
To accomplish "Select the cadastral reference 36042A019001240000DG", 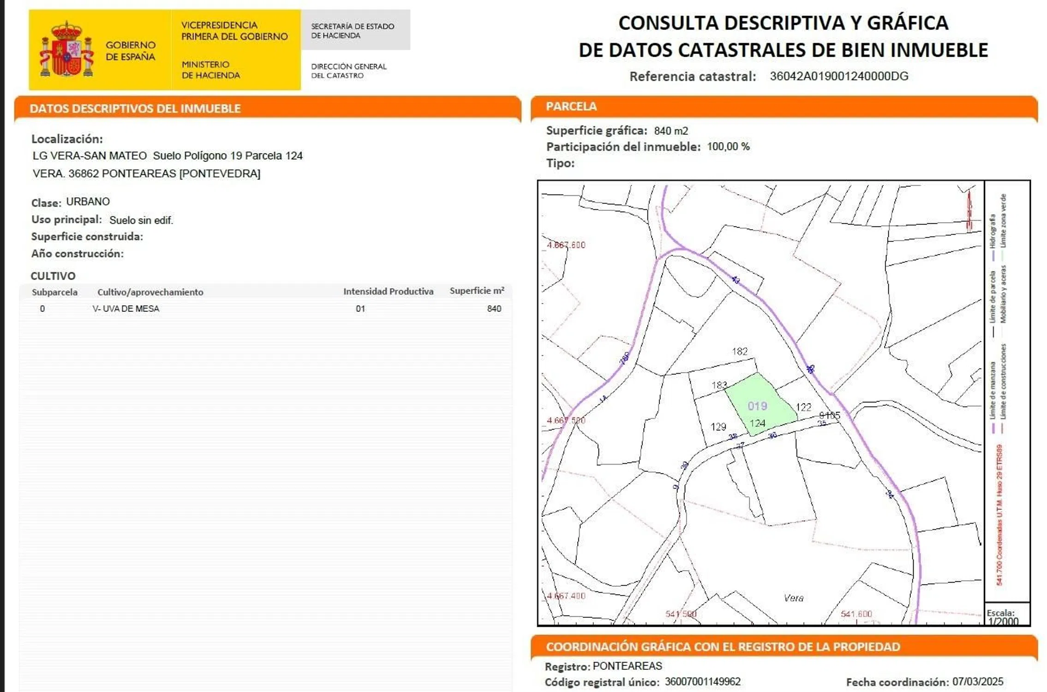I will 838,76.
